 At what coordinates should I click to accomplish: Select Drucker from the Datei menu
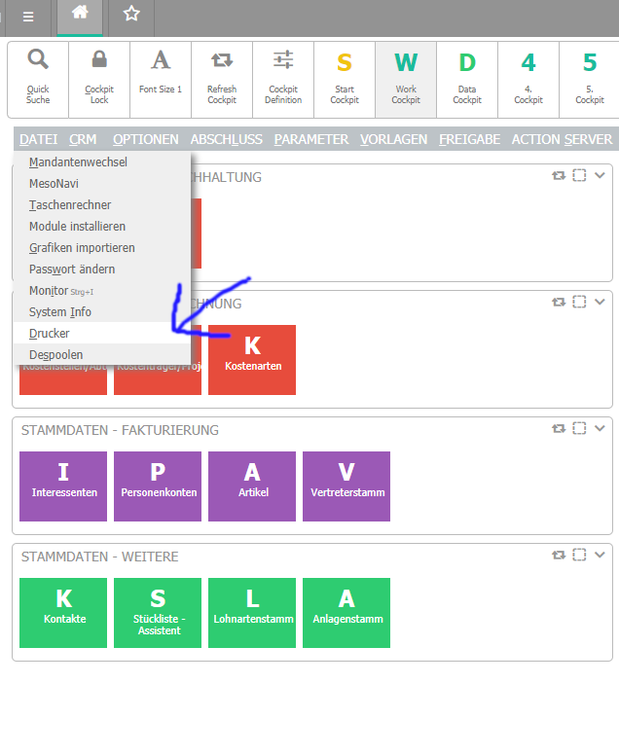pos(50,334)
